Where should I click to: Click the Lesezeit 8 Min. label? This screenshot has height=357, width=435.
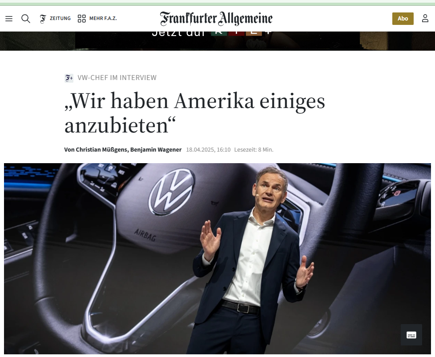254,149
